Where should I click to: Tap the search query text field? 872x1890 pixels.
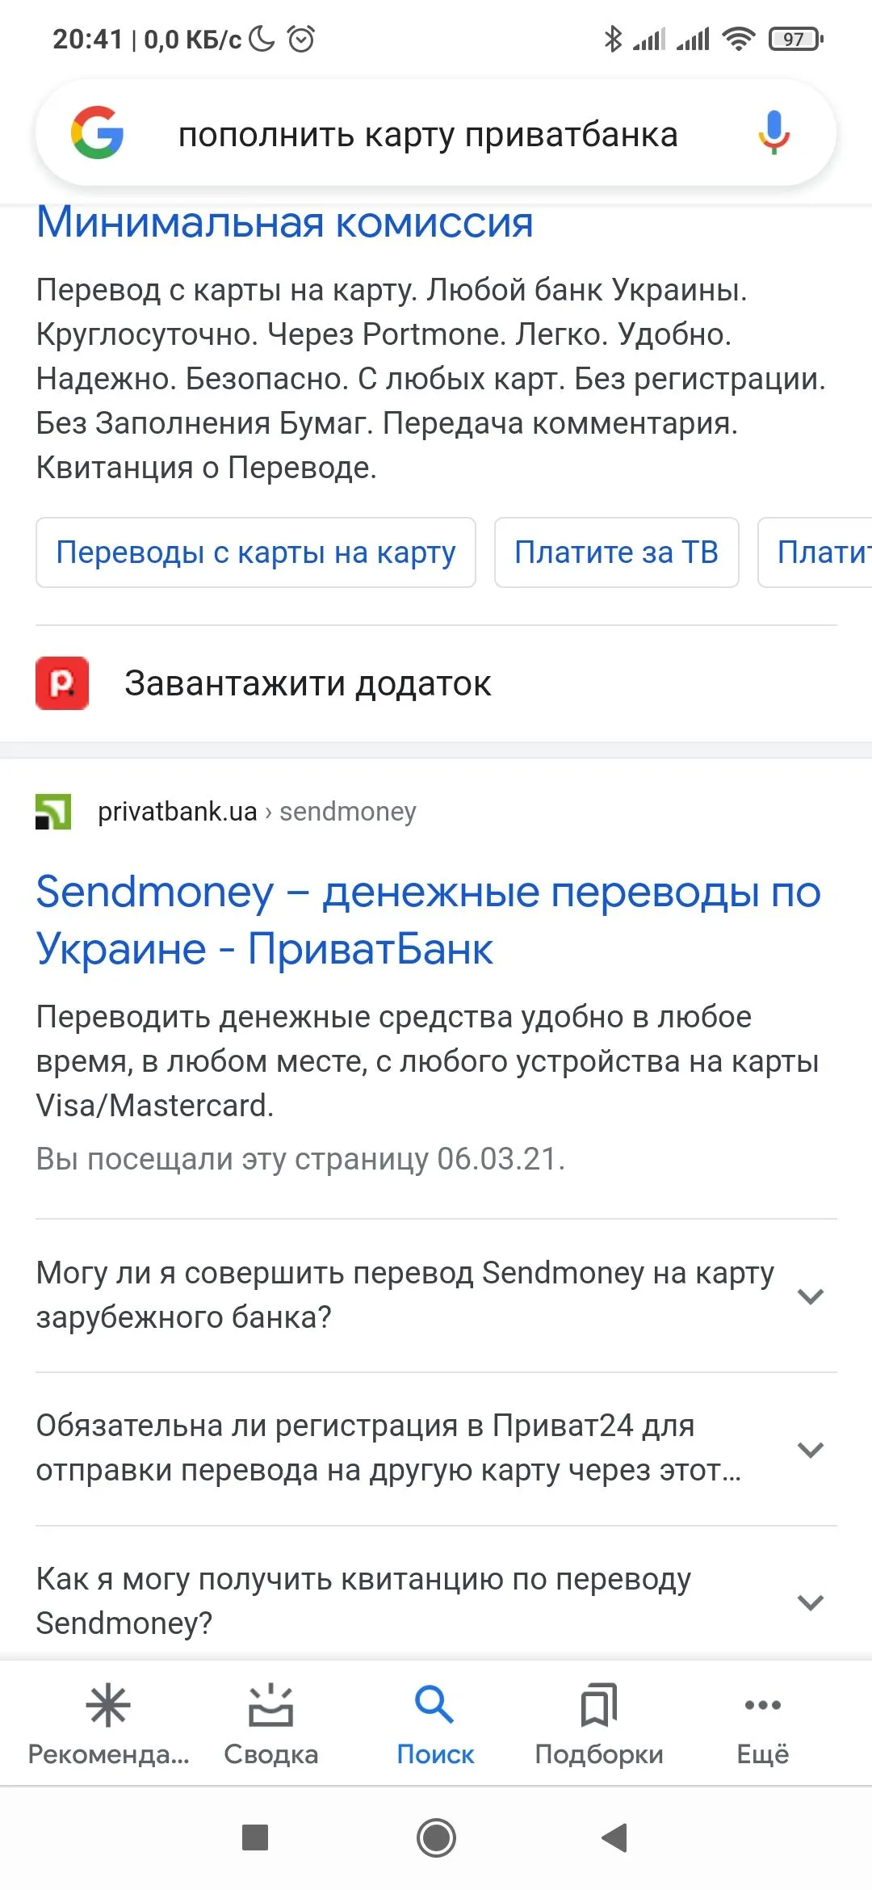pos(428,135)
